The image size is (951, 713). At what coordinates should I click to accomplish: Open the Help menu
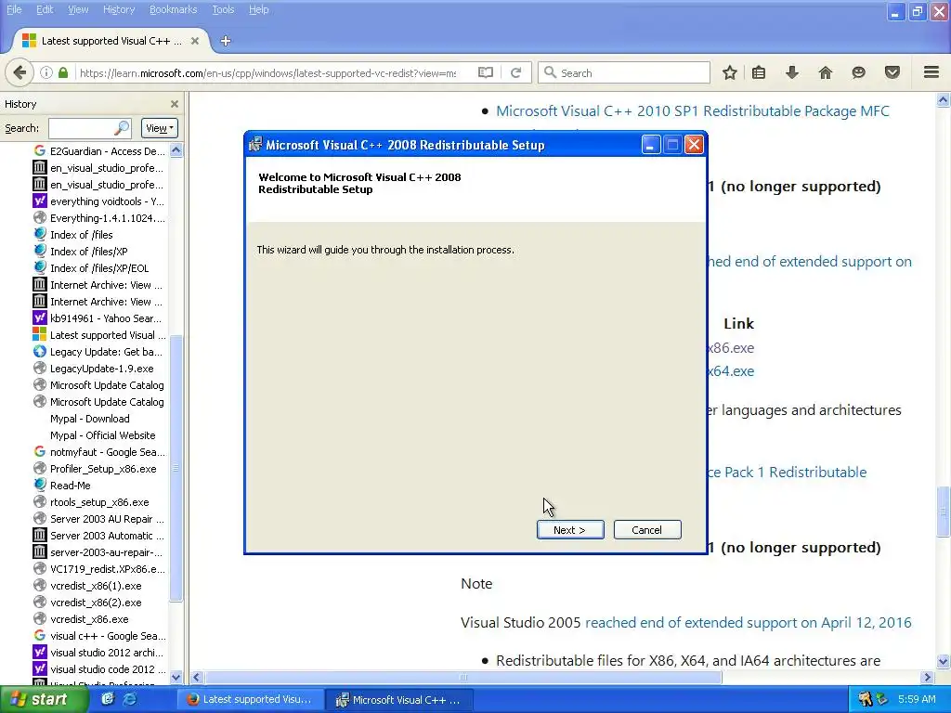258,9
